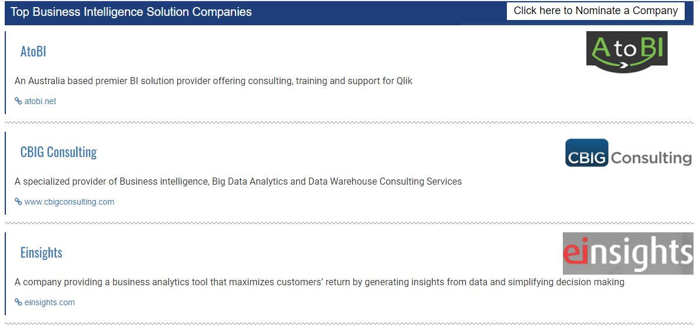Click the chain icon beside www.cbigconsulting.com
700x327 pixels.
click(18, 202)
